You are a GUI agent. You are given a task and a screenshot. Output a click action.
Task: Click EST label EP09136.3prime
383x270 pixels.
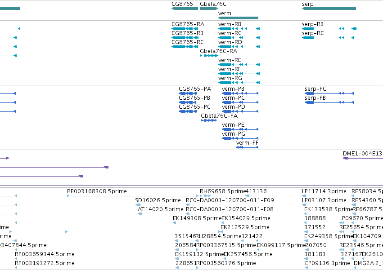point(328,263)
